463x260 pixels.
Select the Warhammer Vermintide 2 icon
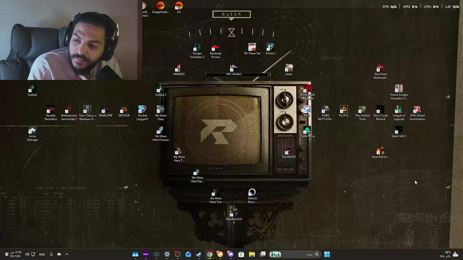coord(69,113)
